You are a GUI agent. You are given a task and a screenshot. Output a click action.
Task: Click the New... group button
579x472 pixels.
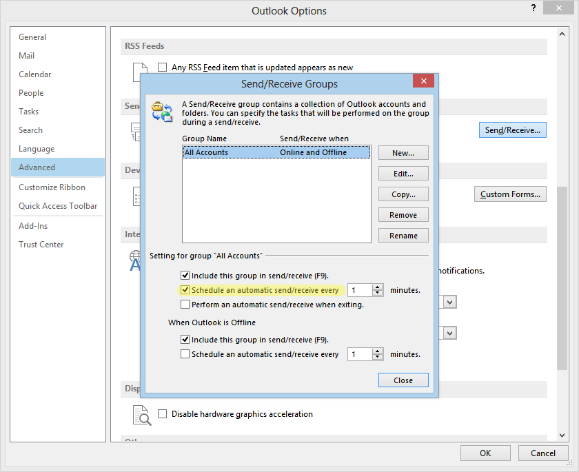tap(403, 153)
